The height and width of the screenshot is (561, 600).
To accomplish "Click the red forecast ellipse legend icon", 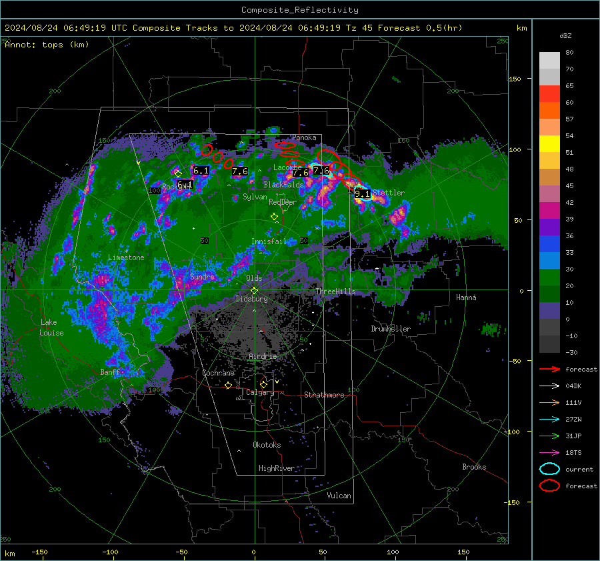I will [x=549, y=486].
